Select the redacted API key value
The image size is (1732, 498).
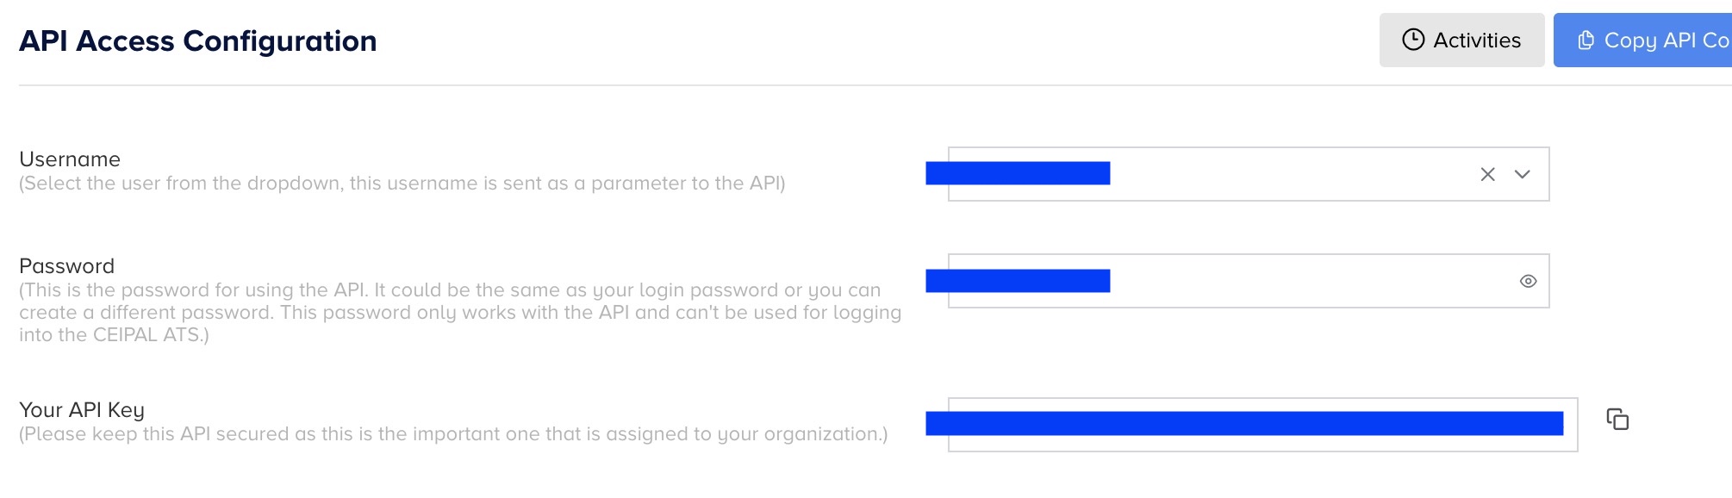click(x=1244, y=423)
